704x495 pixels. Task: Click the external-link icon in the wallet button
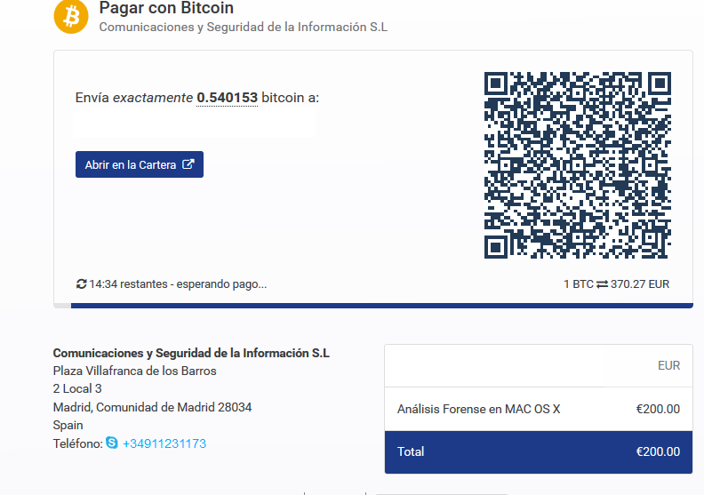point(188,164)
